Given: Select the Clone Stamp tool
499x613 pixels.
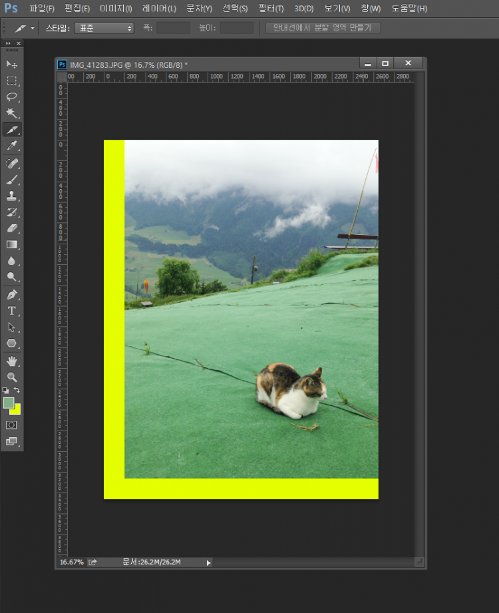Looking at the screenshot, I should coord(12,196).
